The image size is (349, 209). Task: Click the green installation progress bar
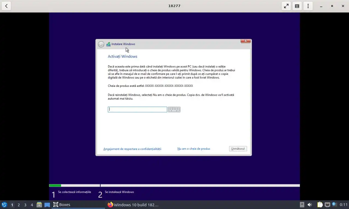point(55,186)
